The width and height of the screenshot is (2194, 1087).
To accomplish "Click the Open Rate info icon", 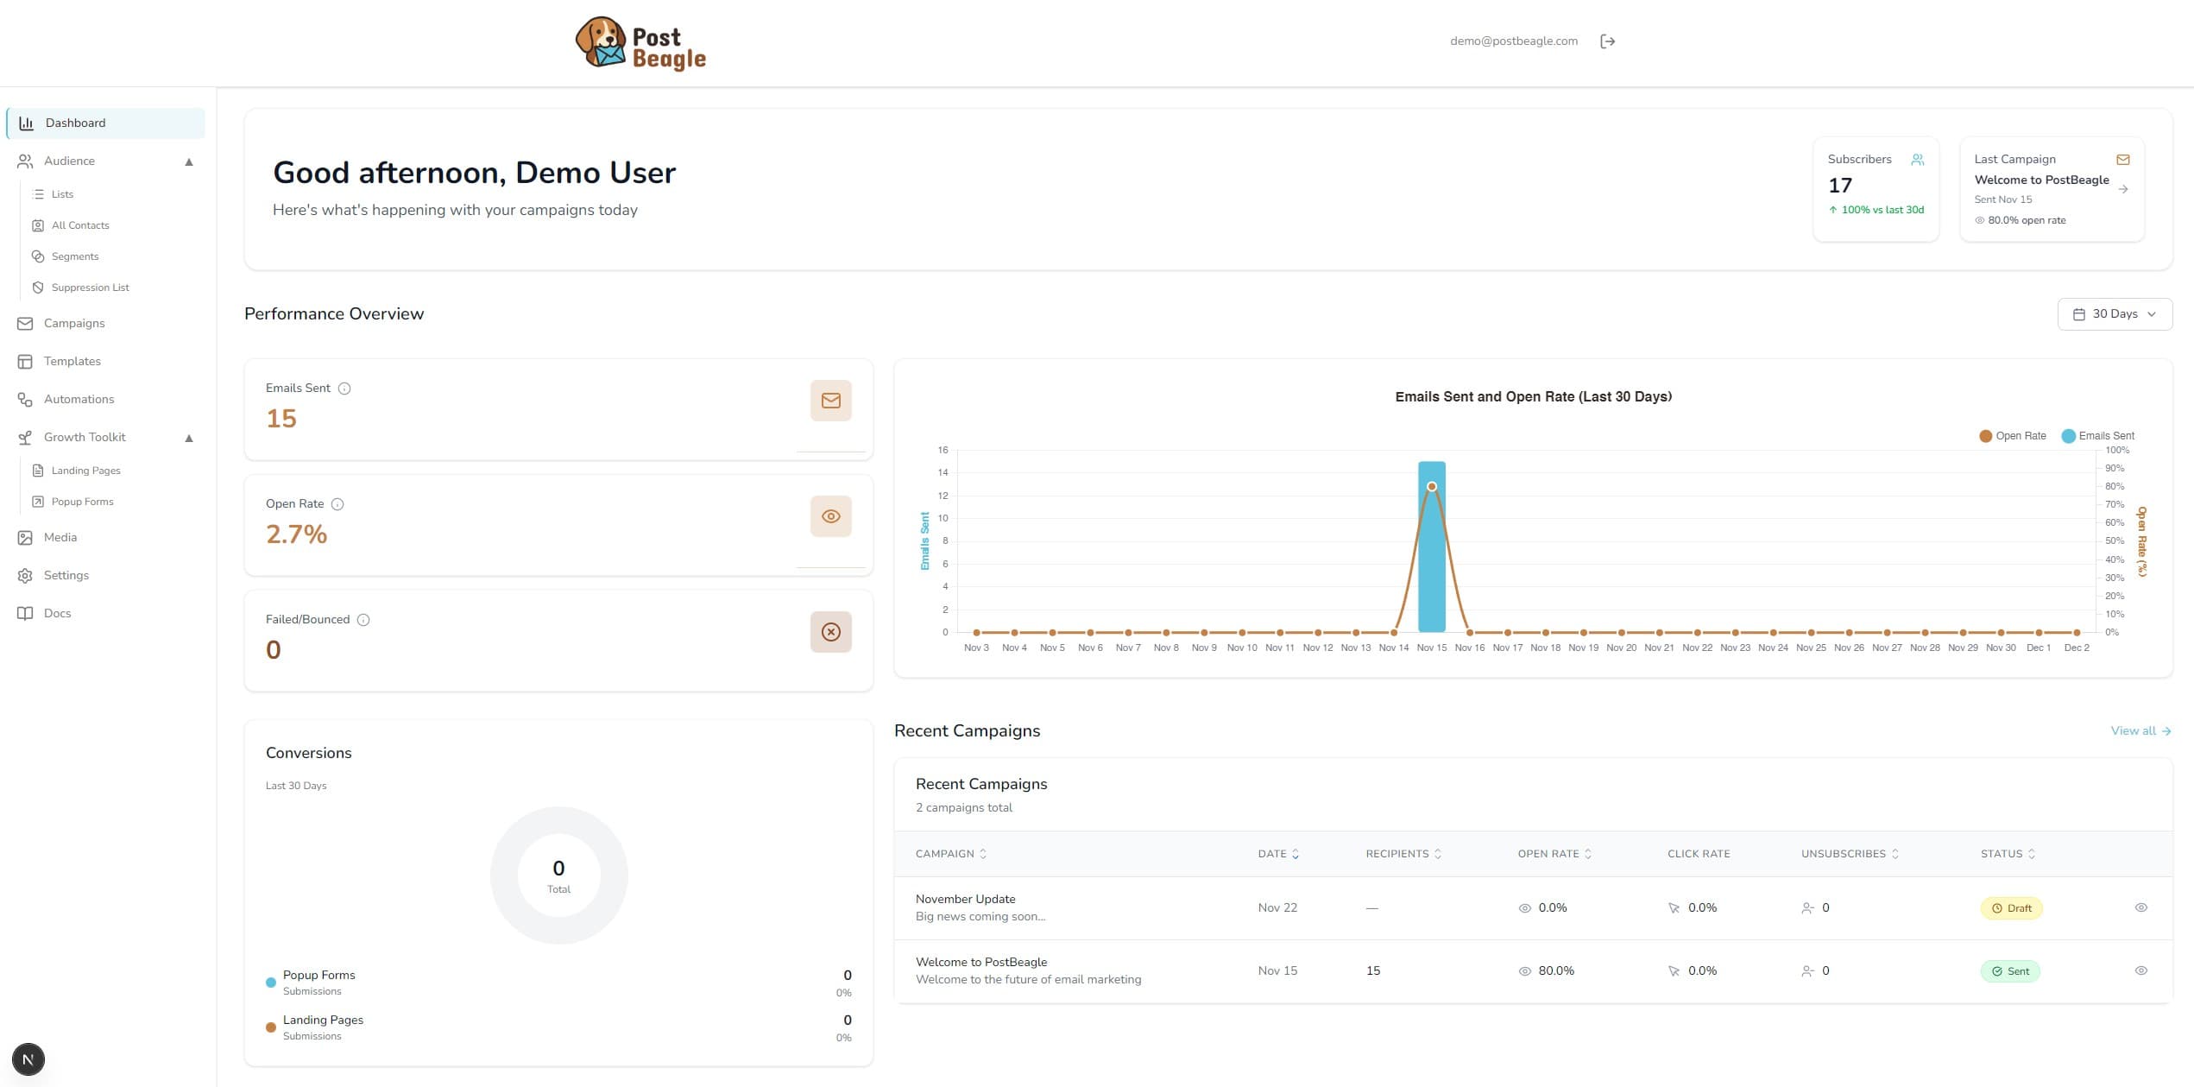I will (x=337, y=504).
